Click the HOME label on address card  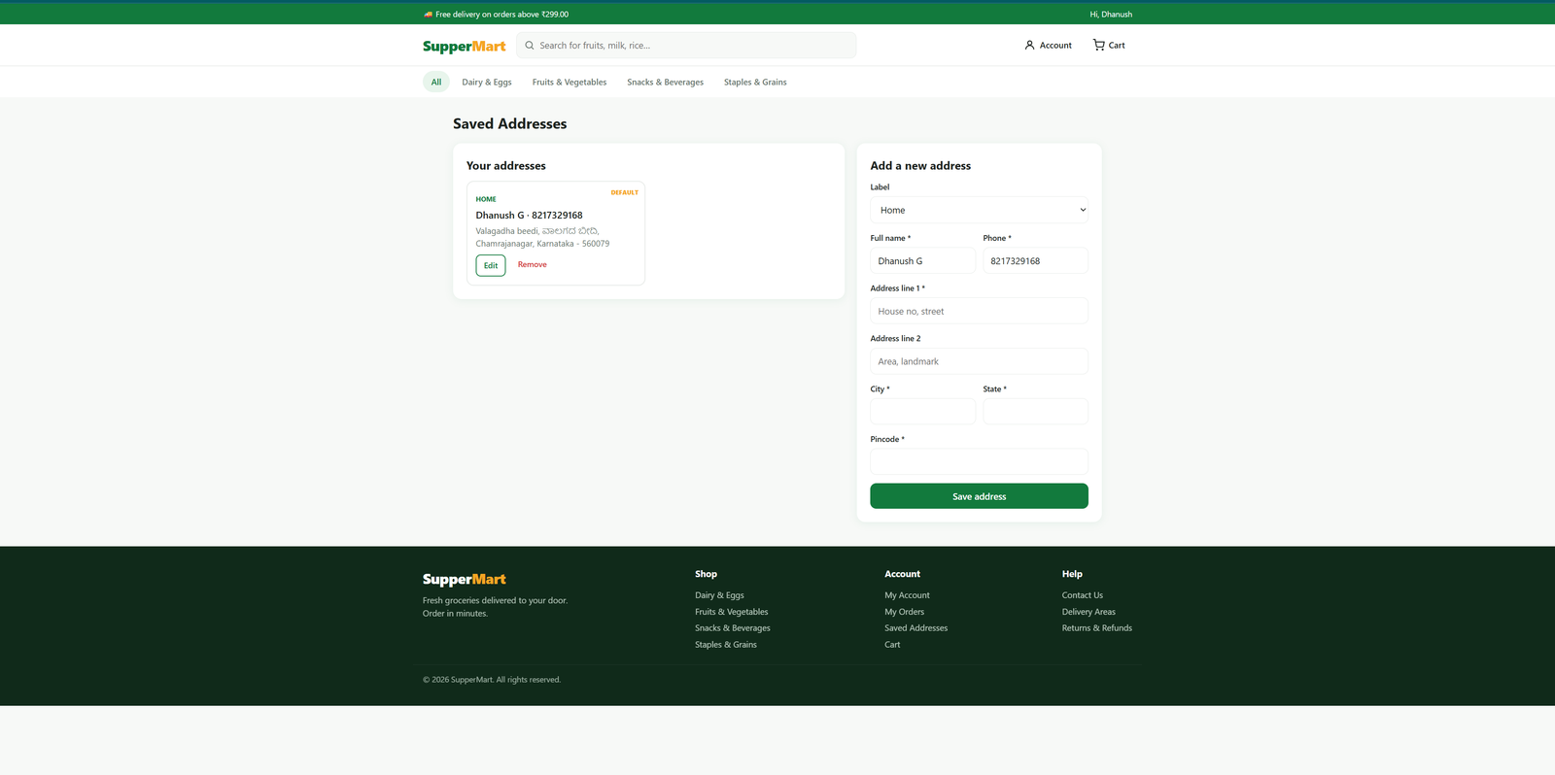[x=486, y=199]
